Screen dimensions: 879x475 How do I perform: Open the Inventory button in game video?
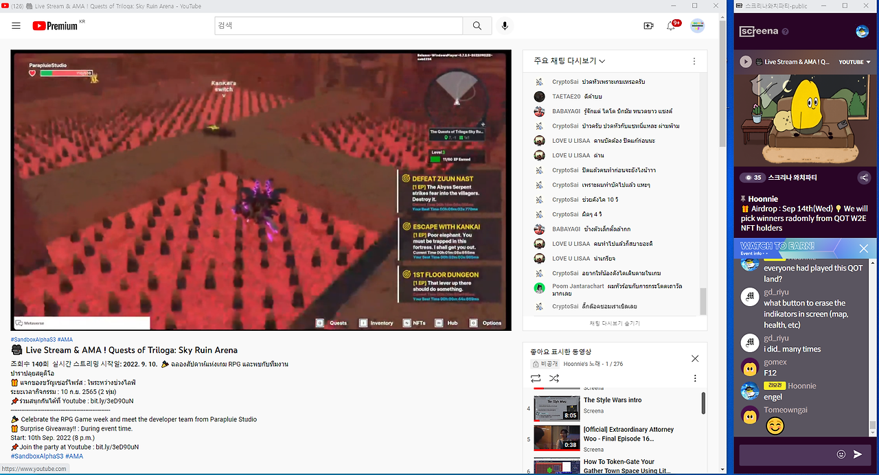(376, 323)
